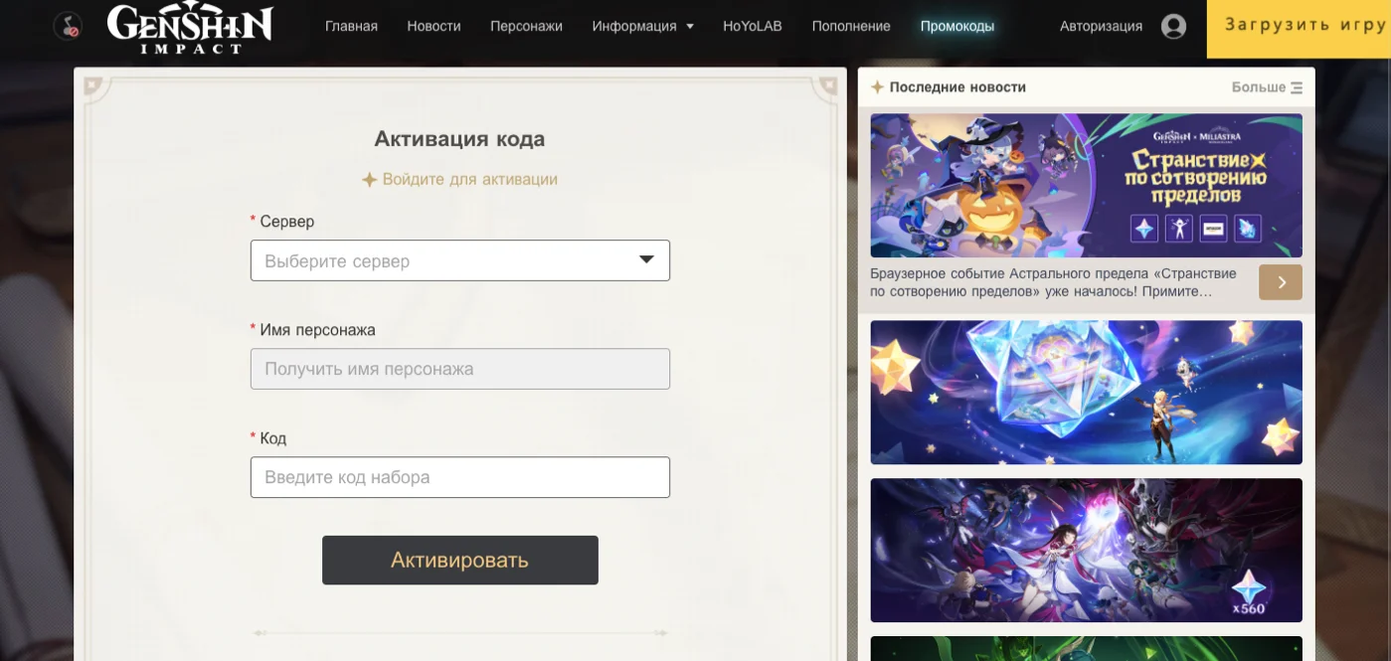Open the "Персонажи" section in the navbar
This screenshot has height=661, width=1391.
(526, 26)
